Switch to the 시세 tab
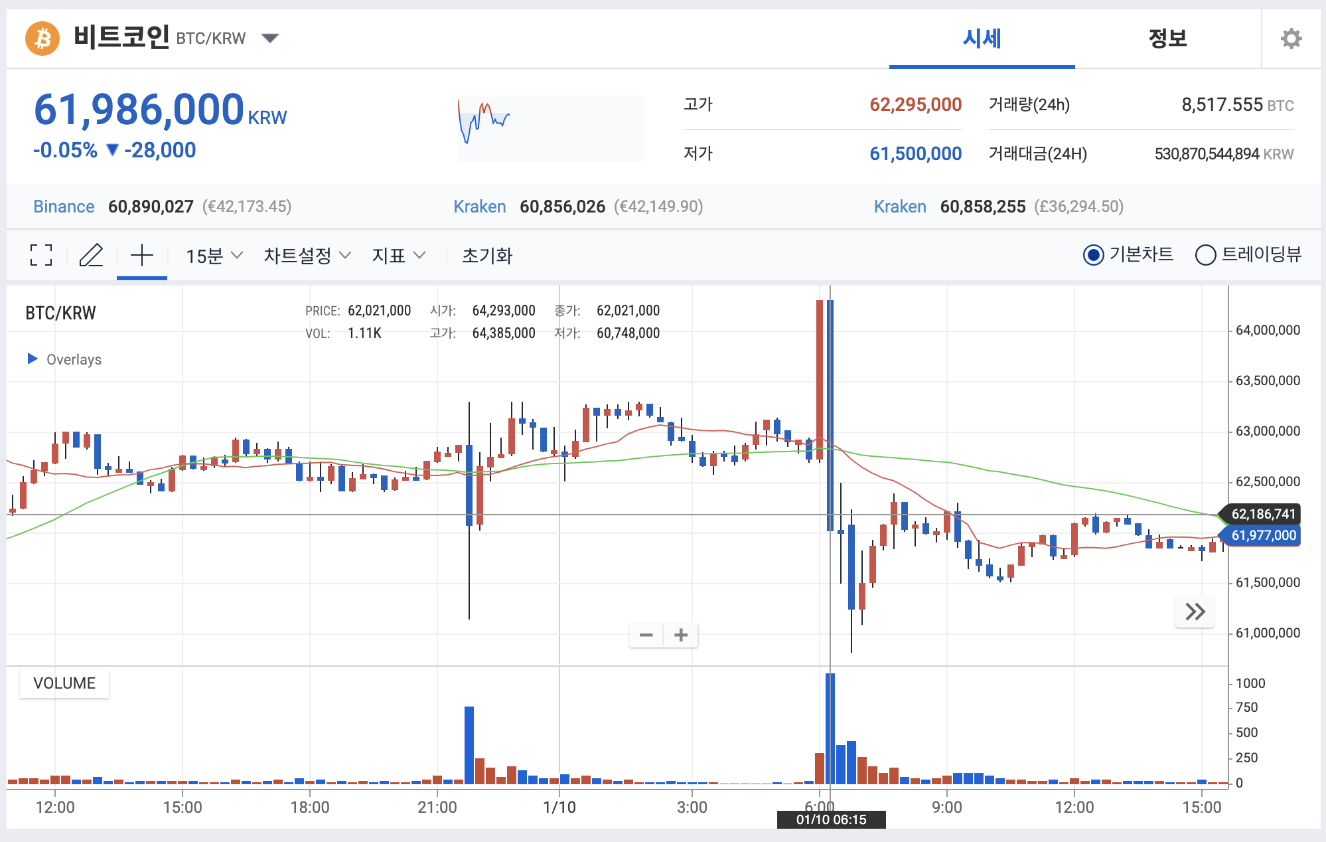 (x=982, y=39)
